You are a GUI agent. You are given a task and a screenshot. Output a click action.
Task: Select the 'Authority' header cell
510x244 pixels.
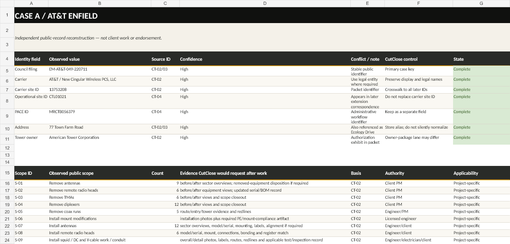pos(418,173)
